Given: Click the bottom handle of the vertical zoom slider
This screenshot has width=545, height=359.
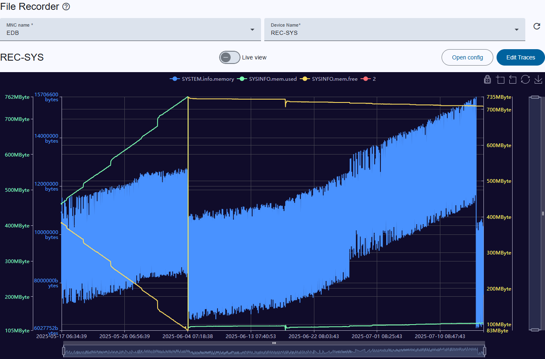Looking at the screenshot, I should [535, 329].
